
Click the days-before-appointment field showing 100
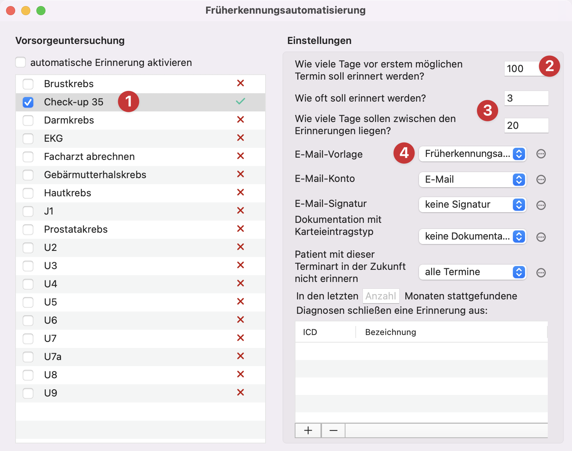click(x=526, y=69)
